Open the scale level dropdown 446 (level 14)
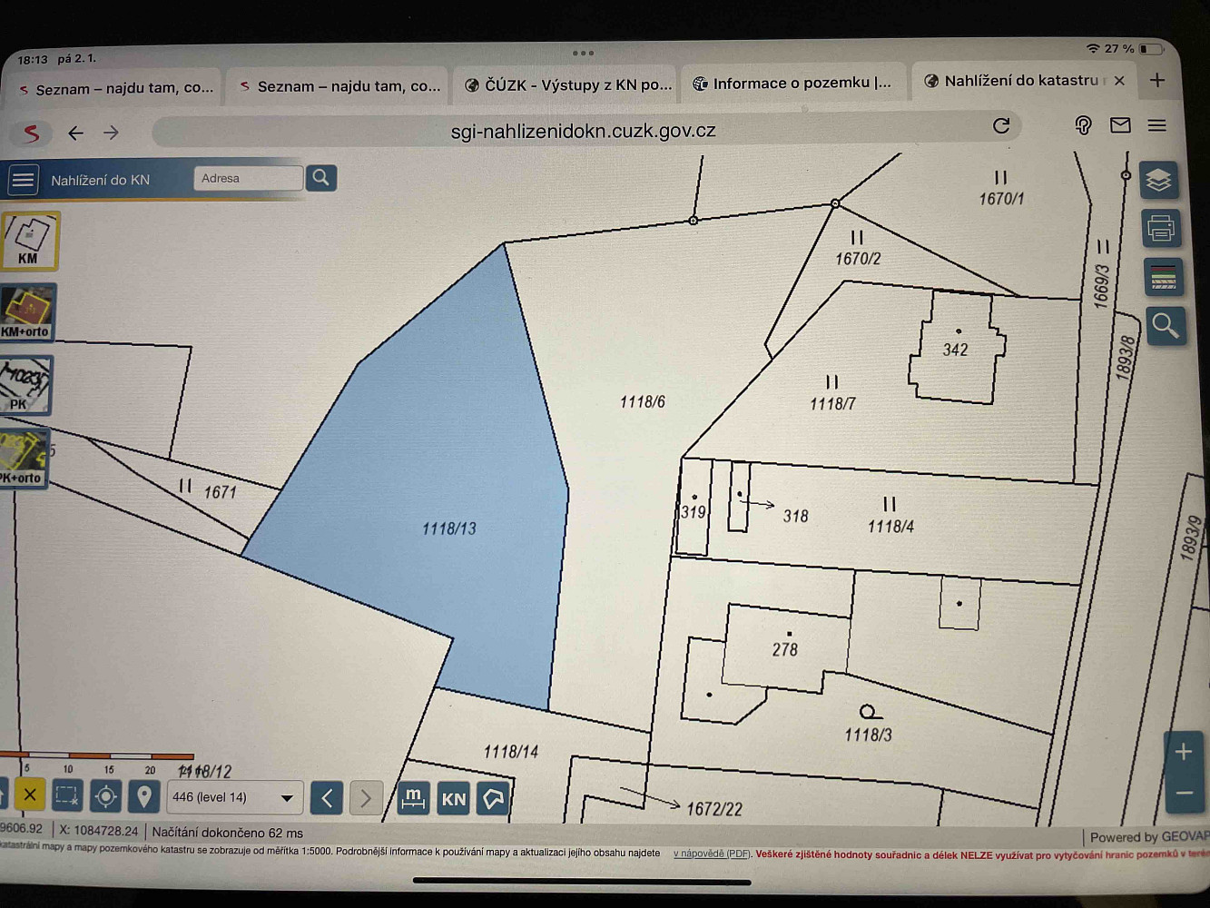This screenshot has height=908, width=1210. point(234,797)
